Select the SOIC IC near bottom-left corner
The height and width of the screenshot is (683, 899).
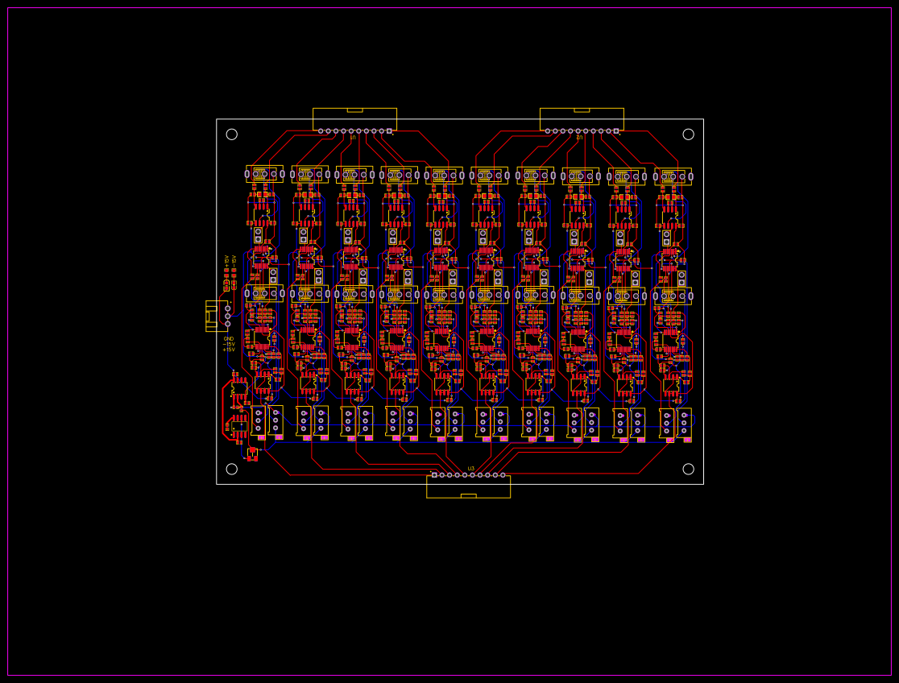239,426
